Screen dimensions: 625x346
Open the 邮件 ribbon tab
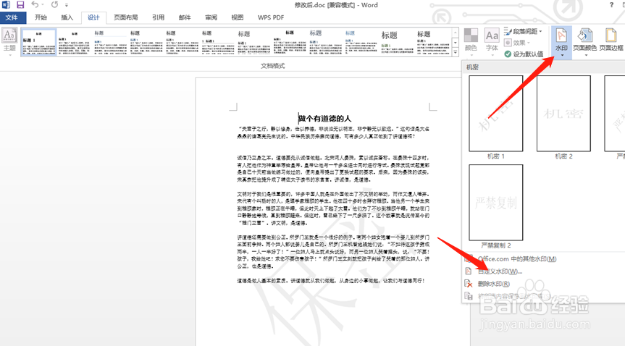[185, 17]
